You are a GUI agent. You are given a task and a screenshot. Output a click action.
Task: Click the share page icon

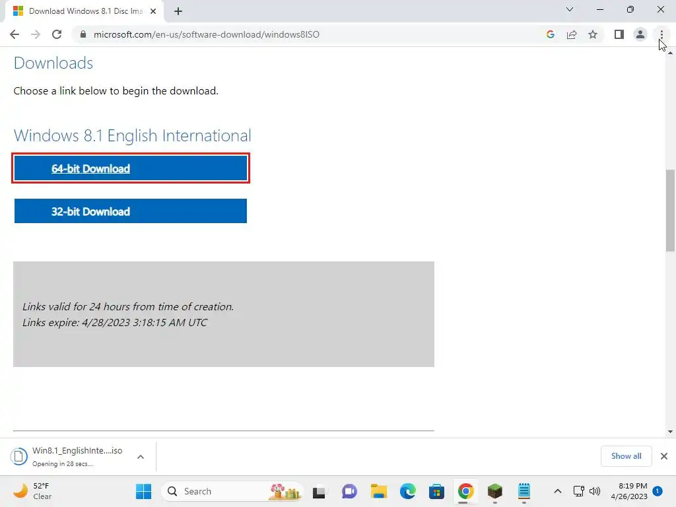[x=572, y=34]
